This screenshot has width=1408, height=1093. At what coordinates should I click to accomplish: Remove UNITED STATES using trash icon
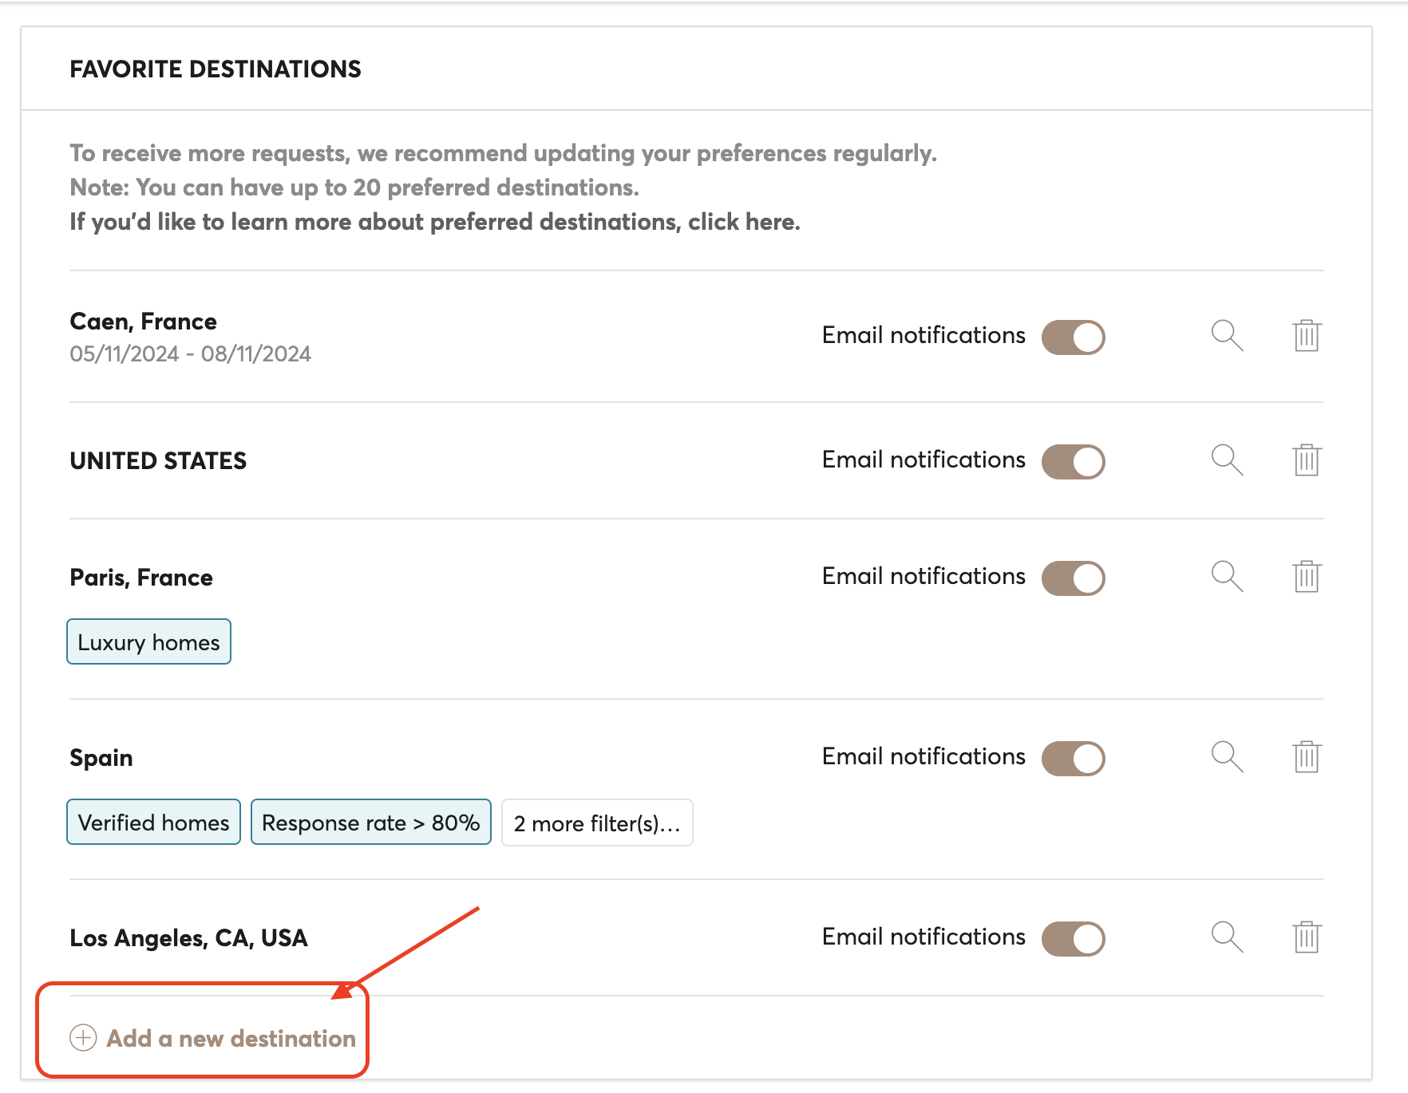pyautogui.click(x=1307, y=460)
